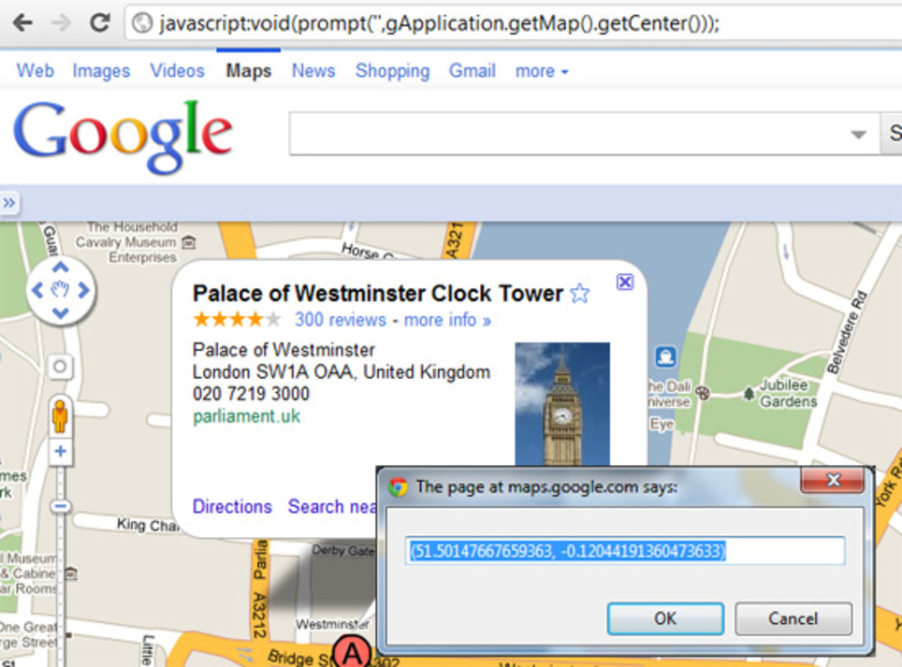Open the 300 reviews link
Viewport: 902px width, 667px height.
[340, 320]
